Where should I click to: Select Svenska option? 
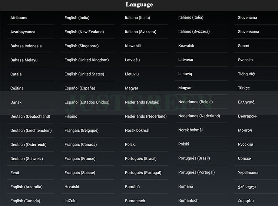[x=245, y=60]
